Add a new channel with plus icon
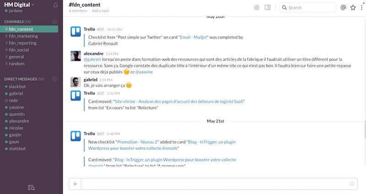366x194 pixels. [x=55, y=21]
